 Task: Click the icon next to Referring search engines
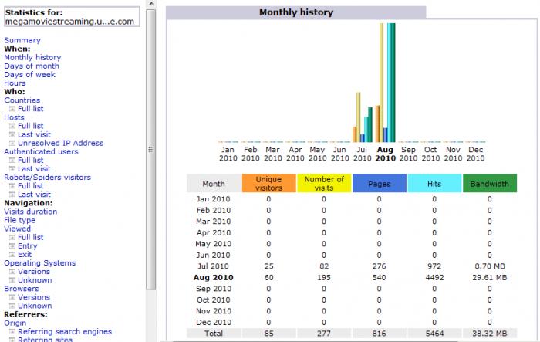click(12, 332)
